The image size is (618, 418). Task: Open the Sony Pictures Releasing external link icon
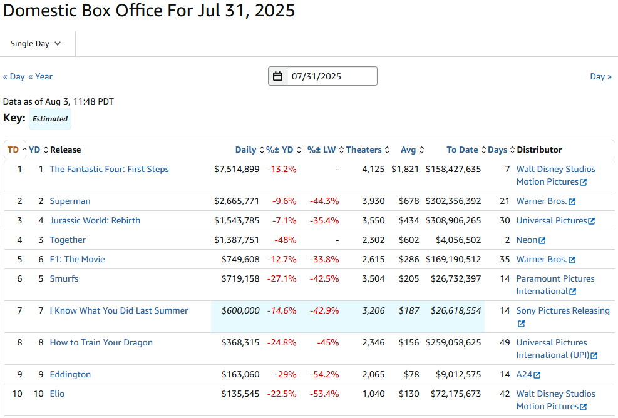click(x=521, y=324)
